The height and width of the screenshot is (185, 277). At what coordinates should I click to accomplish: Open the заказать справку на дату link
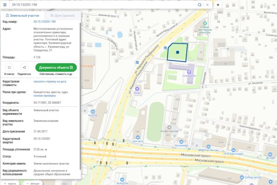click(x=50, y=81)
